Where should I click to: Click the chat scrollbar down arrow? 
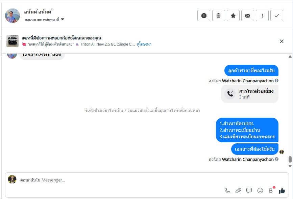[290, 166]
